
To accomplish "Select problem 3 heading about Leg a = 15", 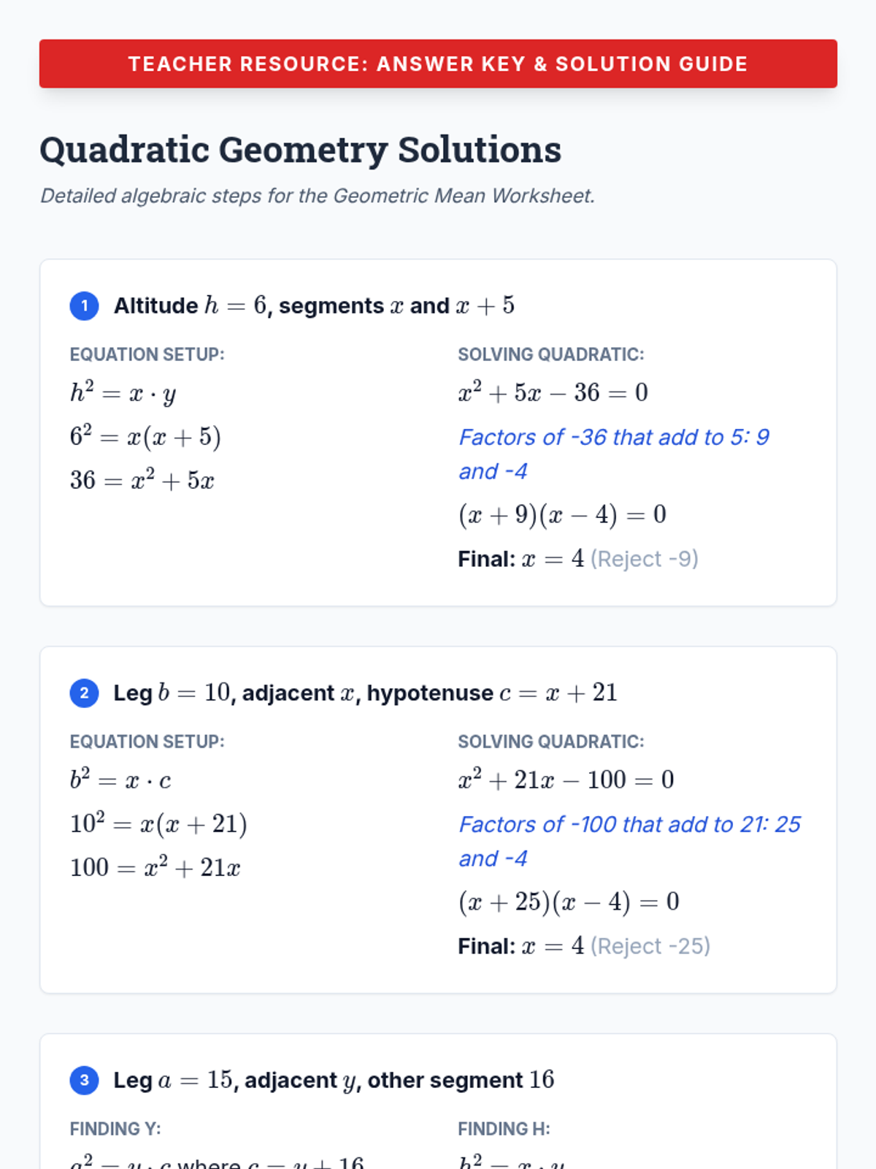I will point(334,1080).
